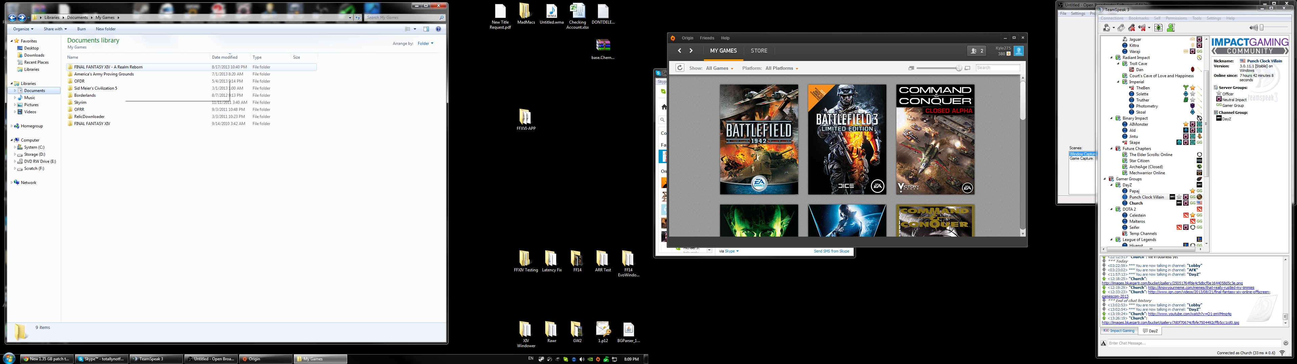The height and width of the screenshot is (364, 1297).
Task: Open the Origin Help menu
Action: tap(725, 38)
